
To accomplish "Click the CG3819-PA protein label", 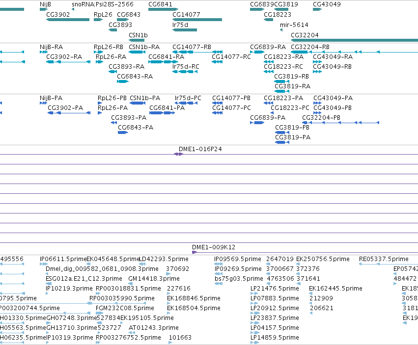I will [293, 138].
